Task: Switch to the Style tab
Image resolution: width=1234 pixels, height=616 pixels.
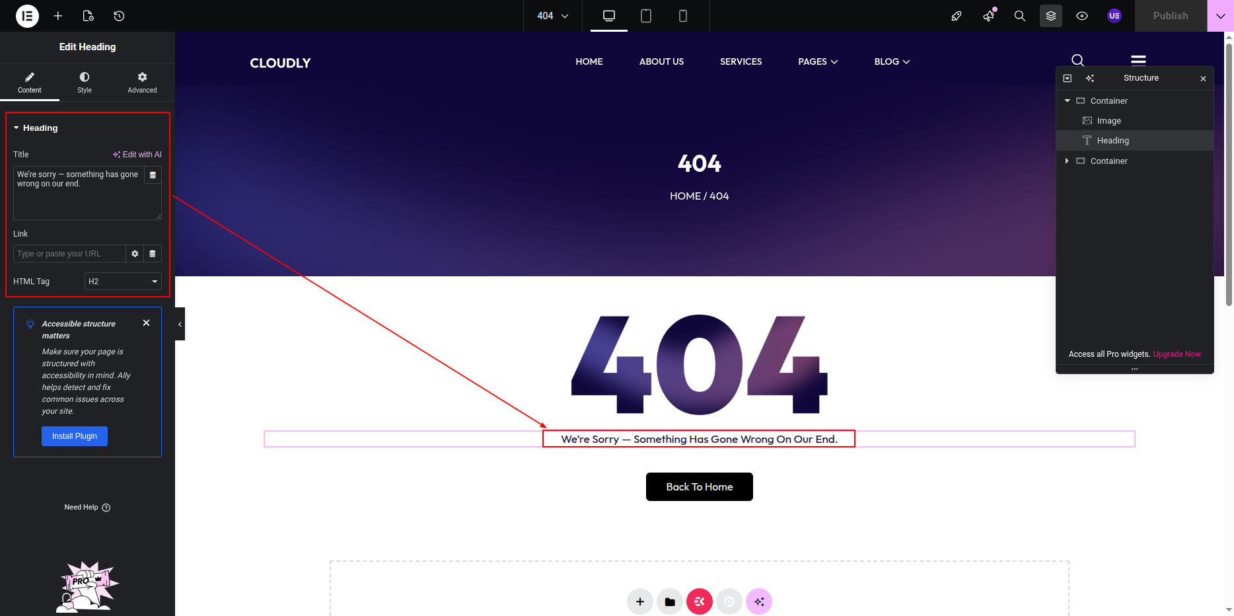Action: point(85,83)
